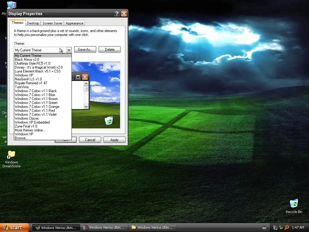Viewport: 309px width, 232px height.
Task: Select the Zune Final v1.0 theme
Action: point(43,126)
